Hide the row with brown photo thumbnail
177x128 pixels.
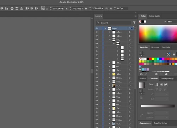coord(97,85)
